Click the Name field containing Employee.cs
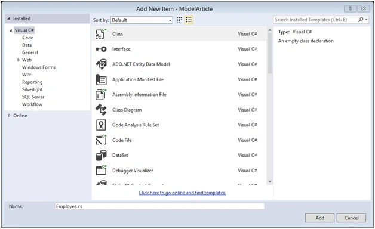The image size is (375, 229). pyautogui.click(x=159, y=206)
